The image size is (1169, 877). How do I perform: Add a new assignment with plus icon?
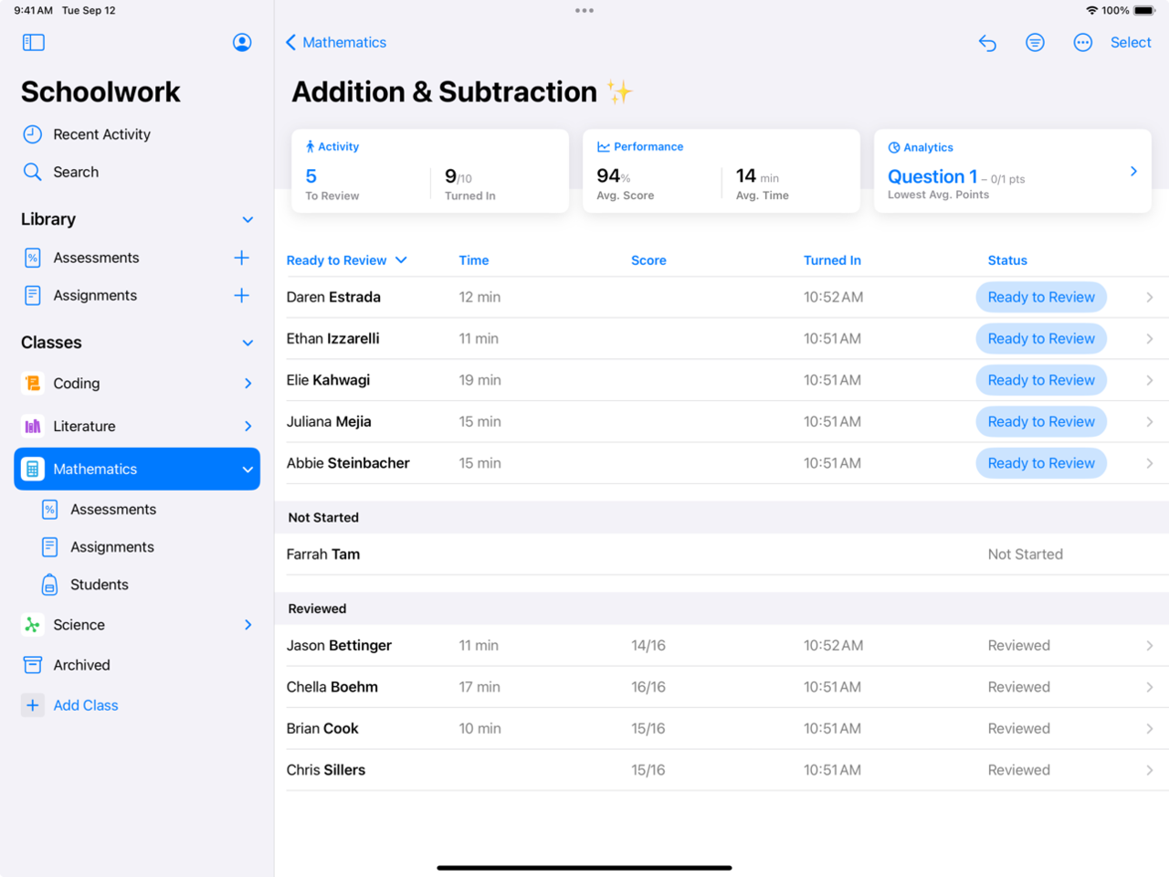point(241,295)
